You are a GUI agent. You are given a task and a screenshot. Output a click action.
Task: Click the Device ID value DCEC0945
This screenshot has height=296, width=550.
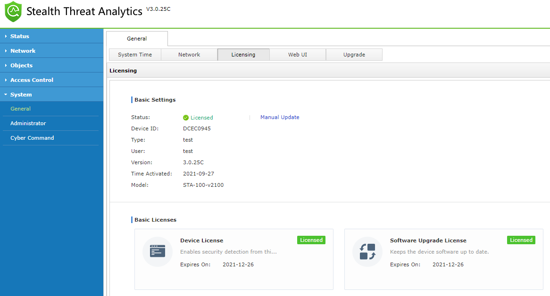[x=197, y=128]
